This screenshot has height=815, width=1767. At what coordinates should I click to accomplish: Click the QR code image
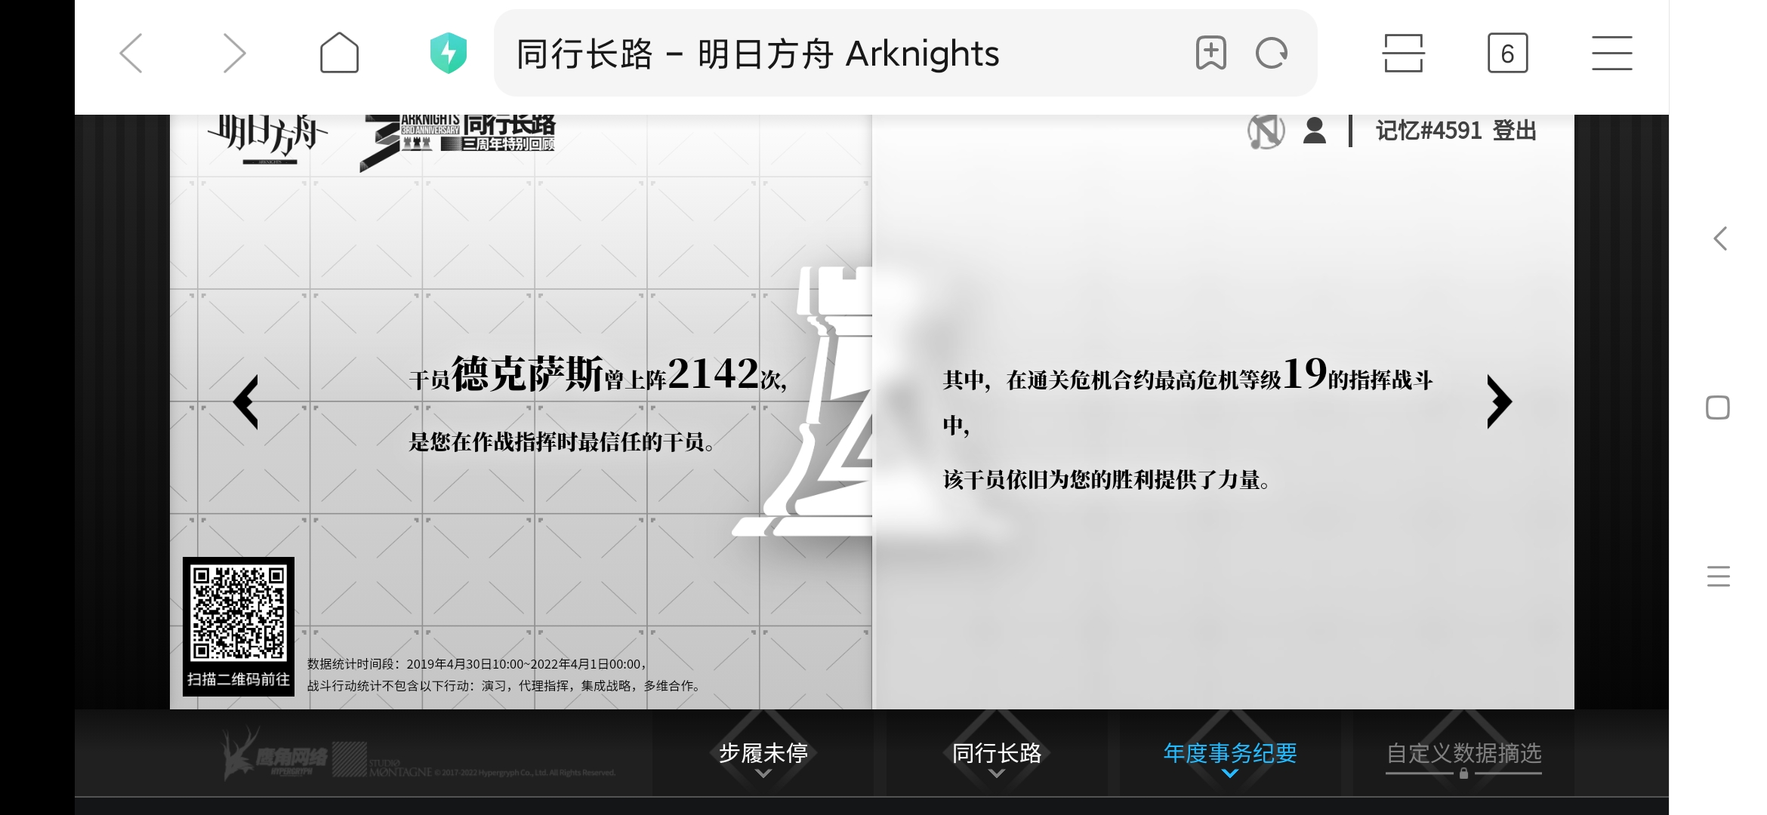pyautogui.click(x=239, y=613)
